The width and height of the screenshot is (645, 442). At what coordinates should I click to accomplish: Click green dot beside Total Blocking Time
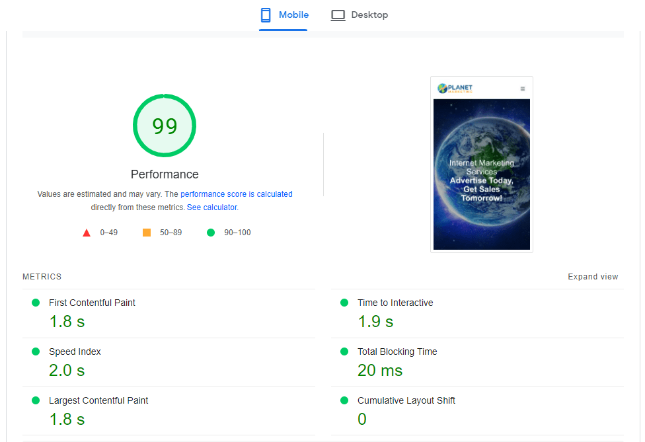point(344,351)
